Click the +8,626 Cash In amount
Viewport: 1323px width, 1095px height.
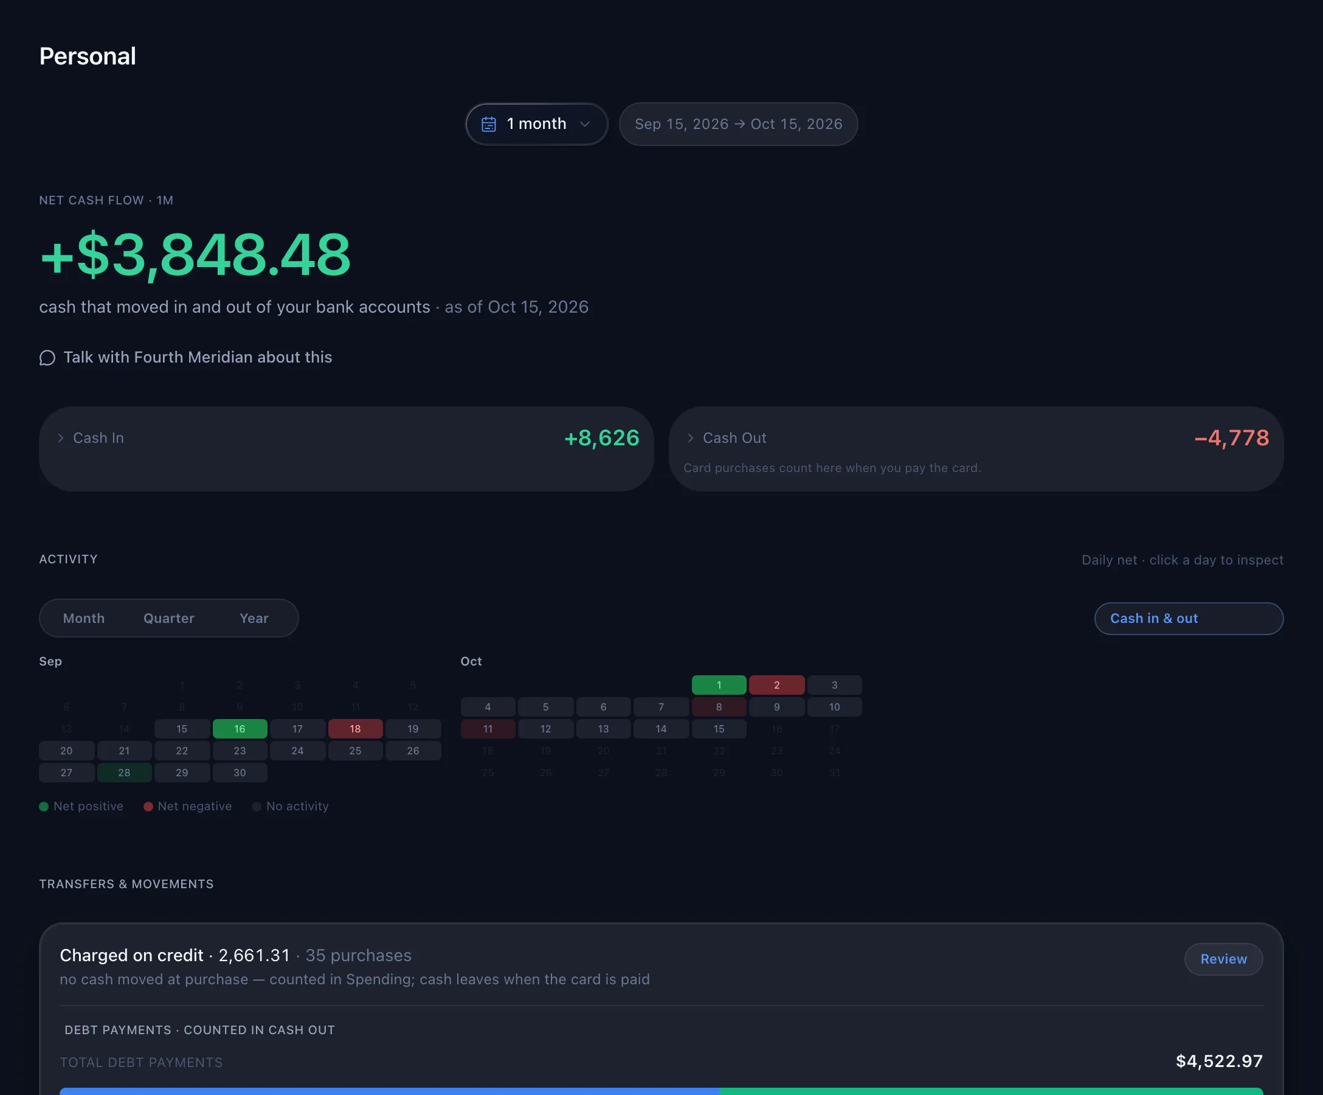(602, 438)
